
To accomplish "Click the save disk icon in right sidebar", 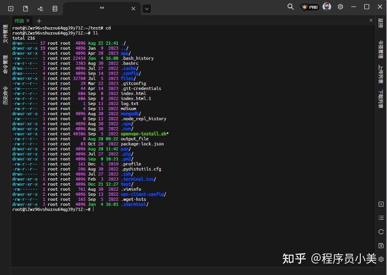I will point(381,246).
